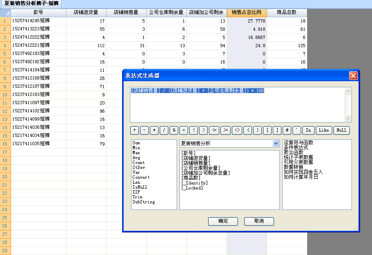The height and width of the screenshot is (255, 372).
Task: Select the Max function
Action: tap(136, 153)
